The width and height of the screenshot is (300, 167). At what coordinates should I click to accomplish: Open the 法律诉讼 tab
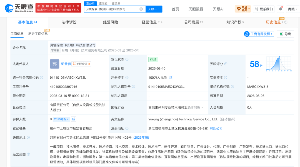[69, 22]
